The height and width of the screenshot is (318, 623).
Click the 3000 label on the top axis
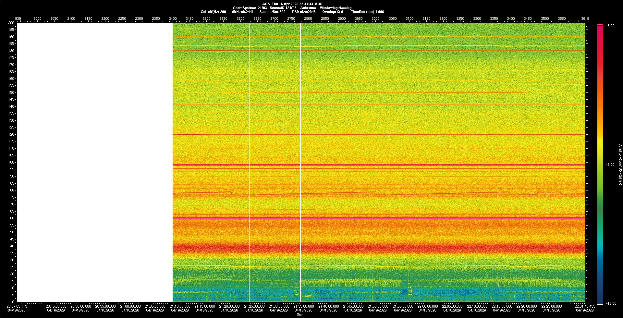coord(375,18)
